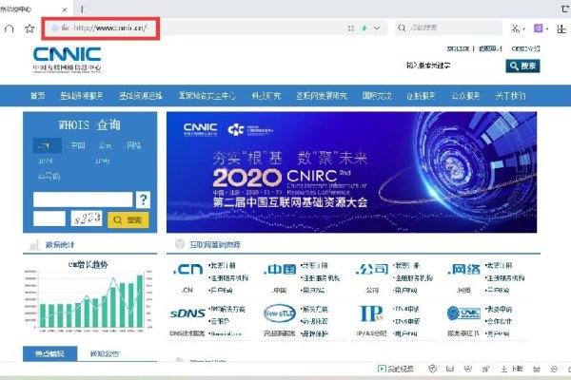Select the IPv6 WHOIS query option

102,161
